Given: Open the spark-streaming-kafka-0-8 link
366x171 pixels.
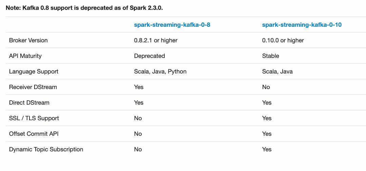Looking at the screenshot, I should pos(172,25).
